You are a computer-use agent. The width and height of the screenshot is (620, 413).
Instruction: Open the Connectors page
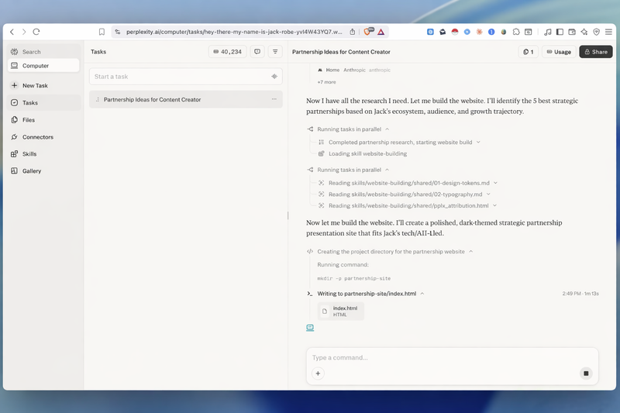coord(37,137)
